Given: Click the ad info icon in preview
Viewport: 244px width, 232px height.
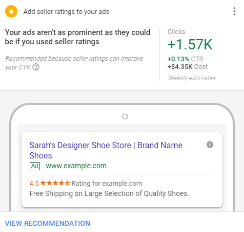Looking at the screenshot, I should pos(210,145).
